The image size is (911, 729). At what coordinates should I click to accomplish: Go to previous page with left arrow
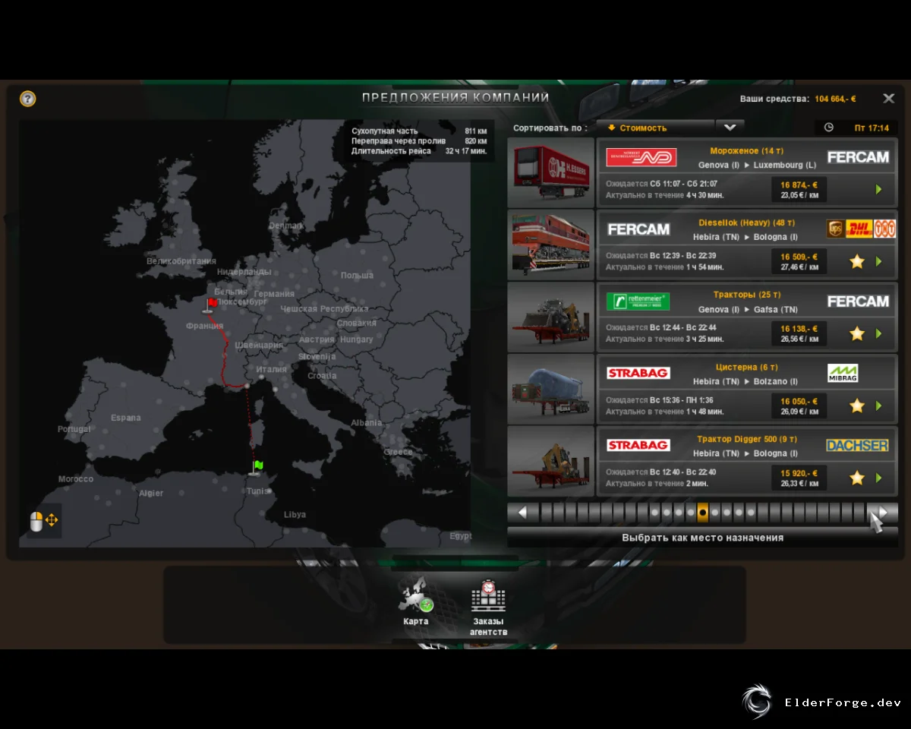point(522,513)
